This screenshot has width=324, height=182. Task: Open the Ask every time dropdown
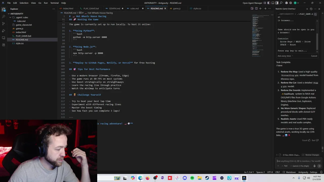click(285, 56)
